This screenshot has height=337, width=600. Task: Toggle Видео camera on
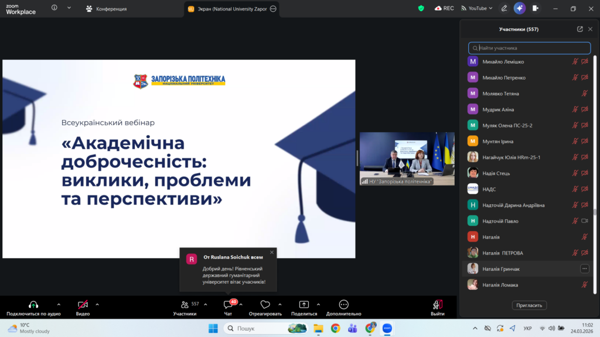click(x=83, y=305)
